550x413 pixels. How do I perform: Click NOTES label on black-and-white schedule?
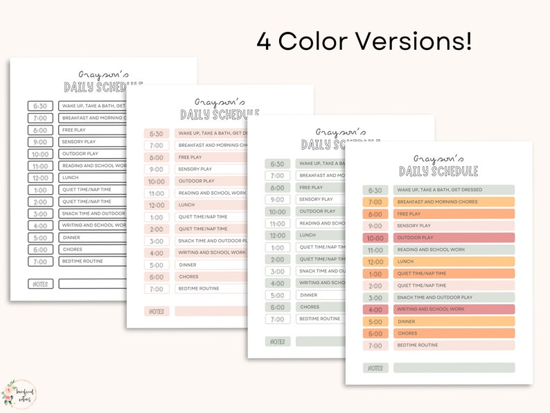pyautogui.click(x=40, y=284)
